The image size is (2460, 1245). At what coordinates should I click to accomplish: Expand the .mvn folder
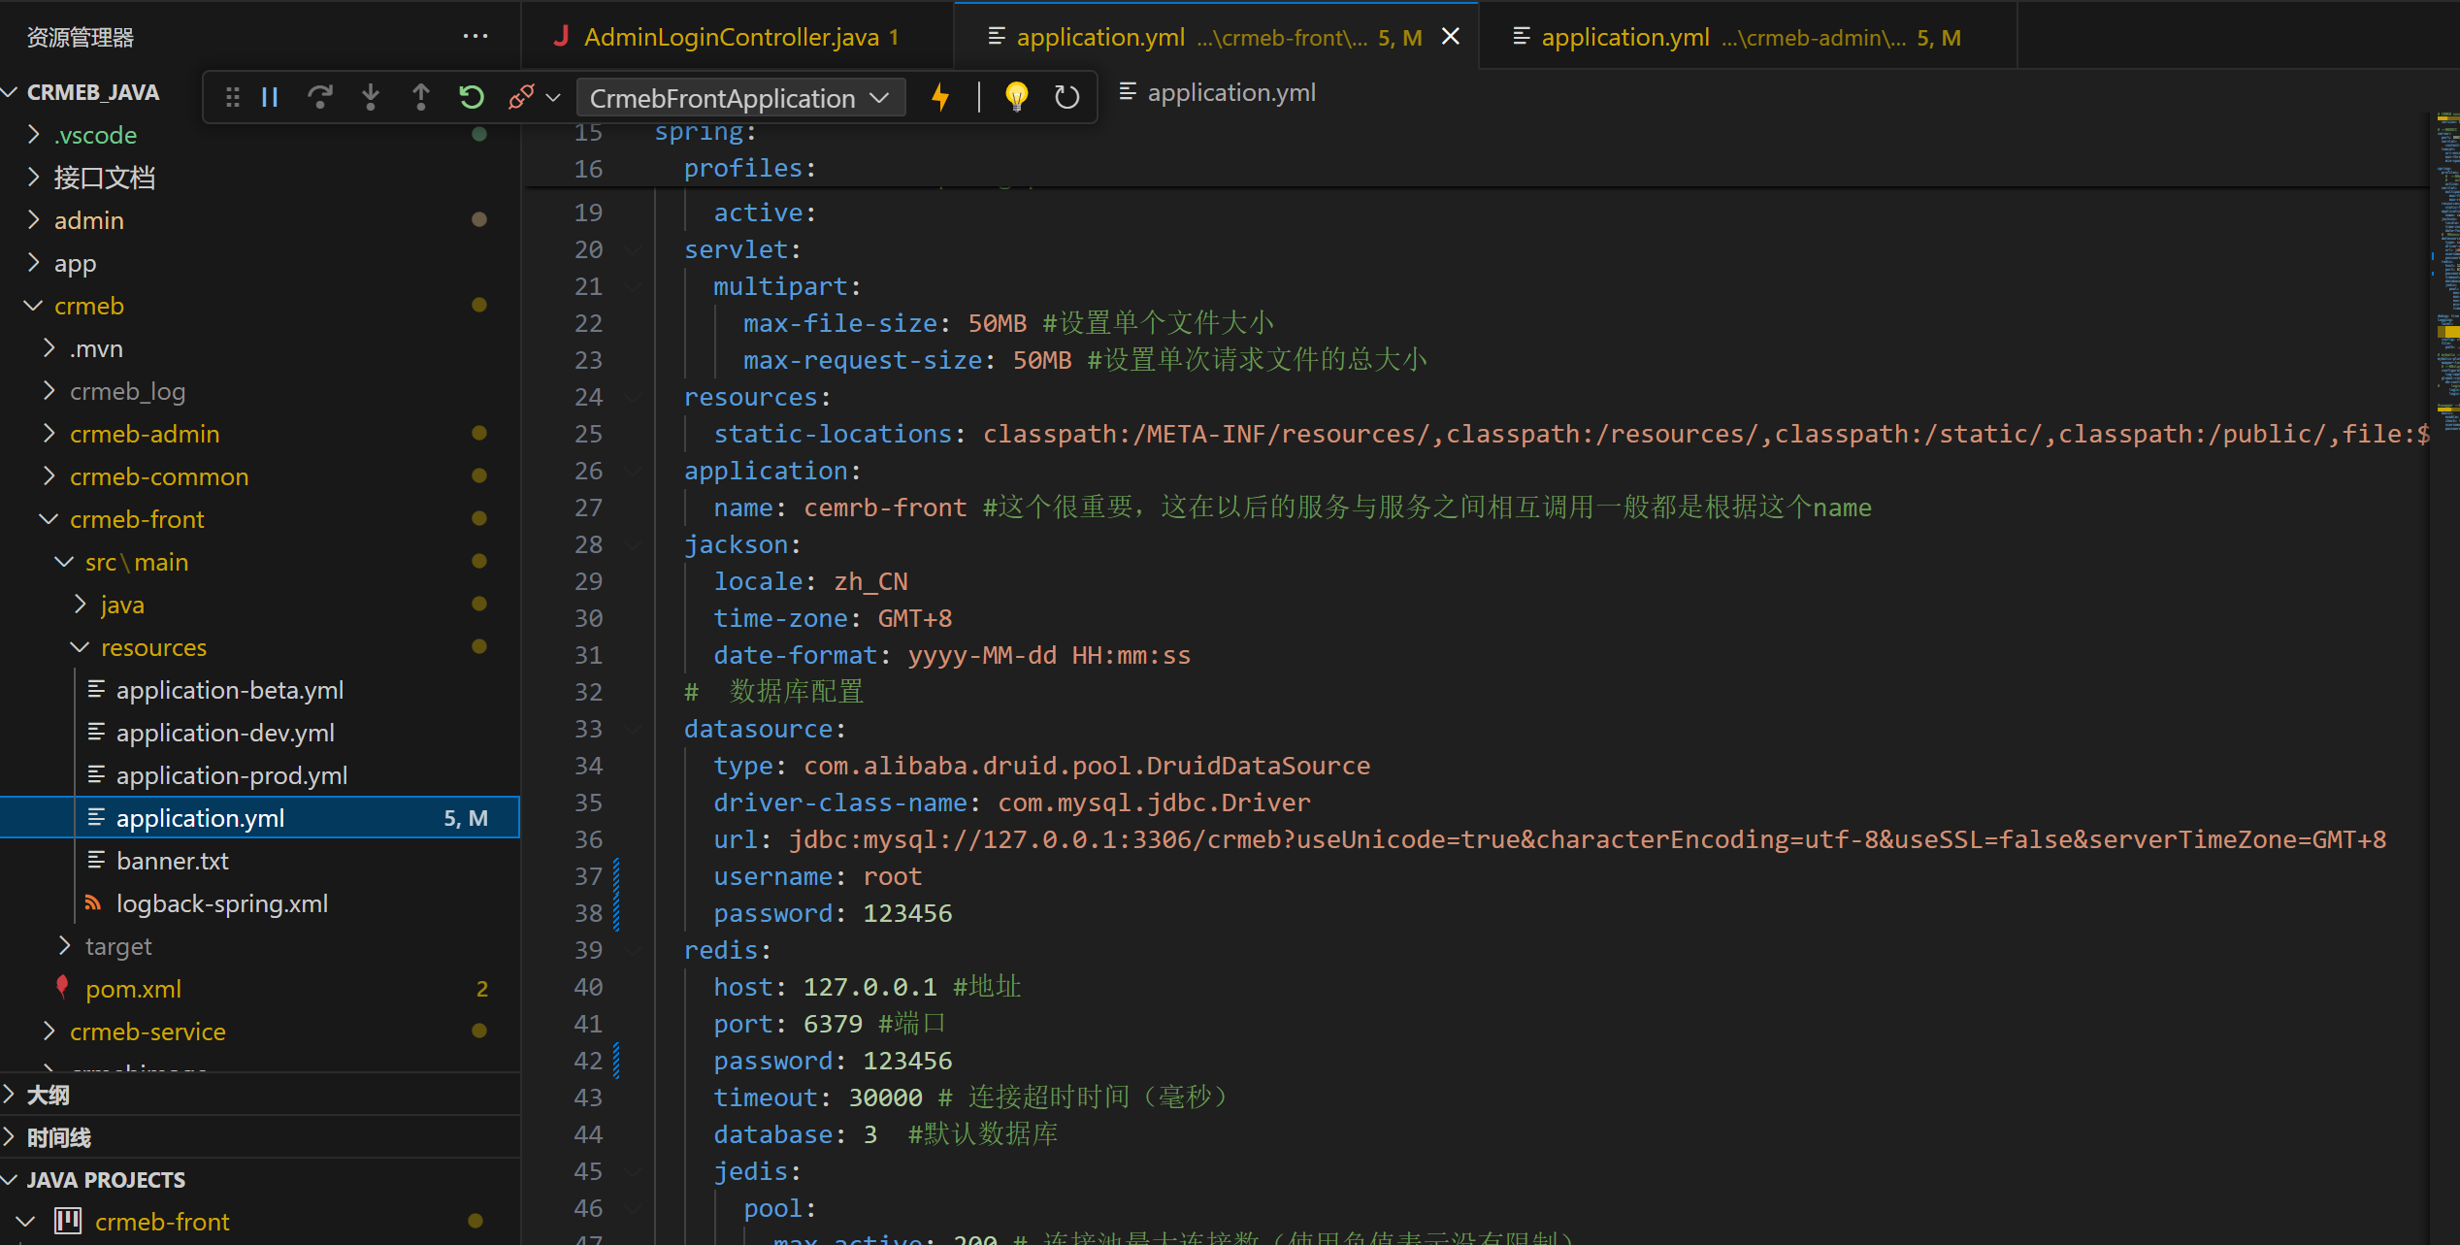(x=49, y=347)
